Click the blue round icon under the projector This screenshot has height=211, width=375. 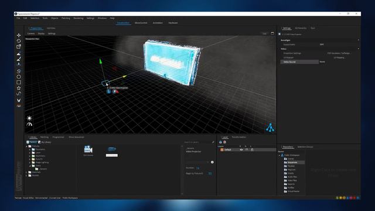108,91
